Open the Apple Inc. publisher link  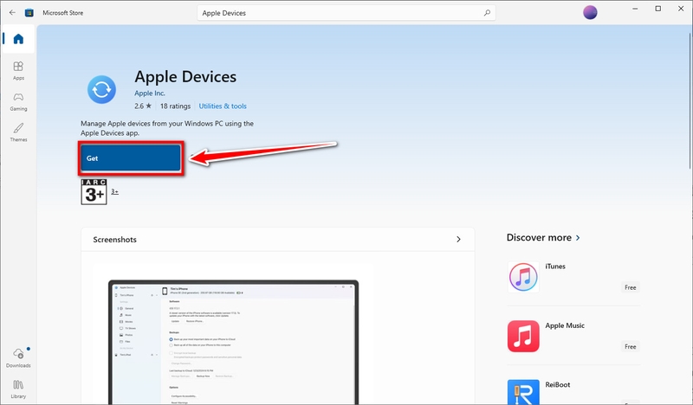pyautogui.click(x=150, y=93)
